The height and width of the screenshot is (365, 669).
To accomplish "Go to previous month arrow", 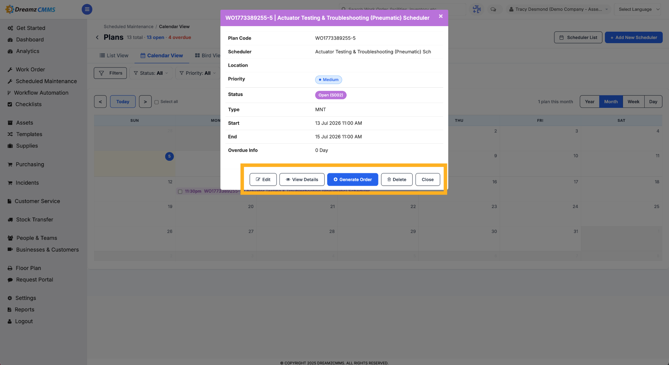I will point(100,102).
